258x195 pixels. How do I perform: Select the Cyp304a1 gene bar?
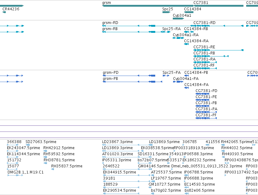(x=178, y=19)
